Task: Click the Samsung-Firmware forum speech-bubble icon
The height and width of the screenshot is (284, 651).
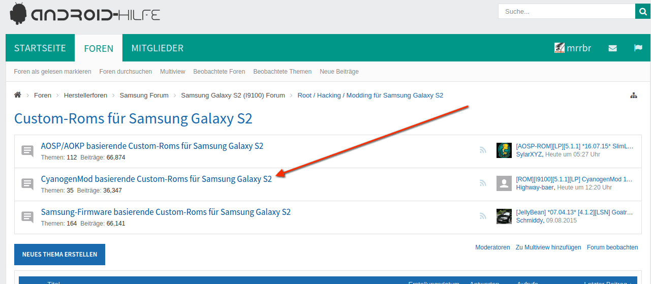Action: click(x=27, y=217)
